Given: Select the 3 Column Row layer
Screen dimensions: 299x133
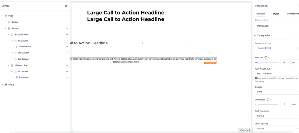Looking at the screenshot, I should [21, 35].
